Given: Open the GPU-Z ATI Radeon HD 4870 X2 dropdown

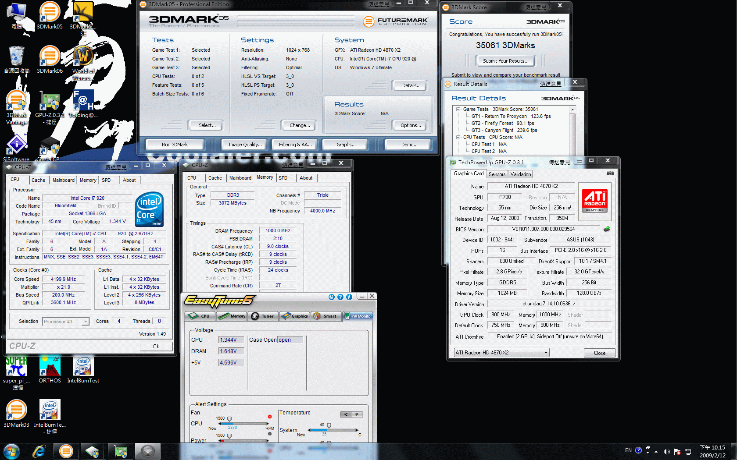Looking at the screenshot, I should pyautogui.click(x=501, y=353).
